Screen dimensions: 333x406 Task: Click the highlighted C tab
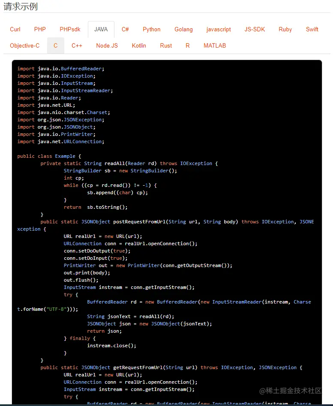[x=55, y=45]
